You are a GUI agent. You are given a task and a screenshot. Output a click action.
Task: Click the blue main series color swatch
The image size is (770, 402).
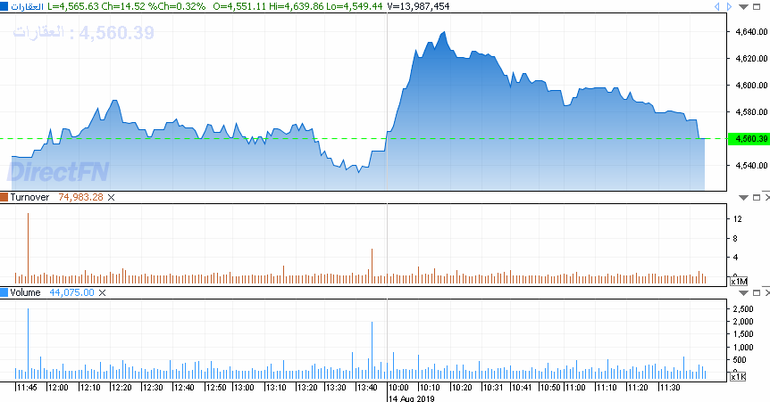tap(4, 6)
